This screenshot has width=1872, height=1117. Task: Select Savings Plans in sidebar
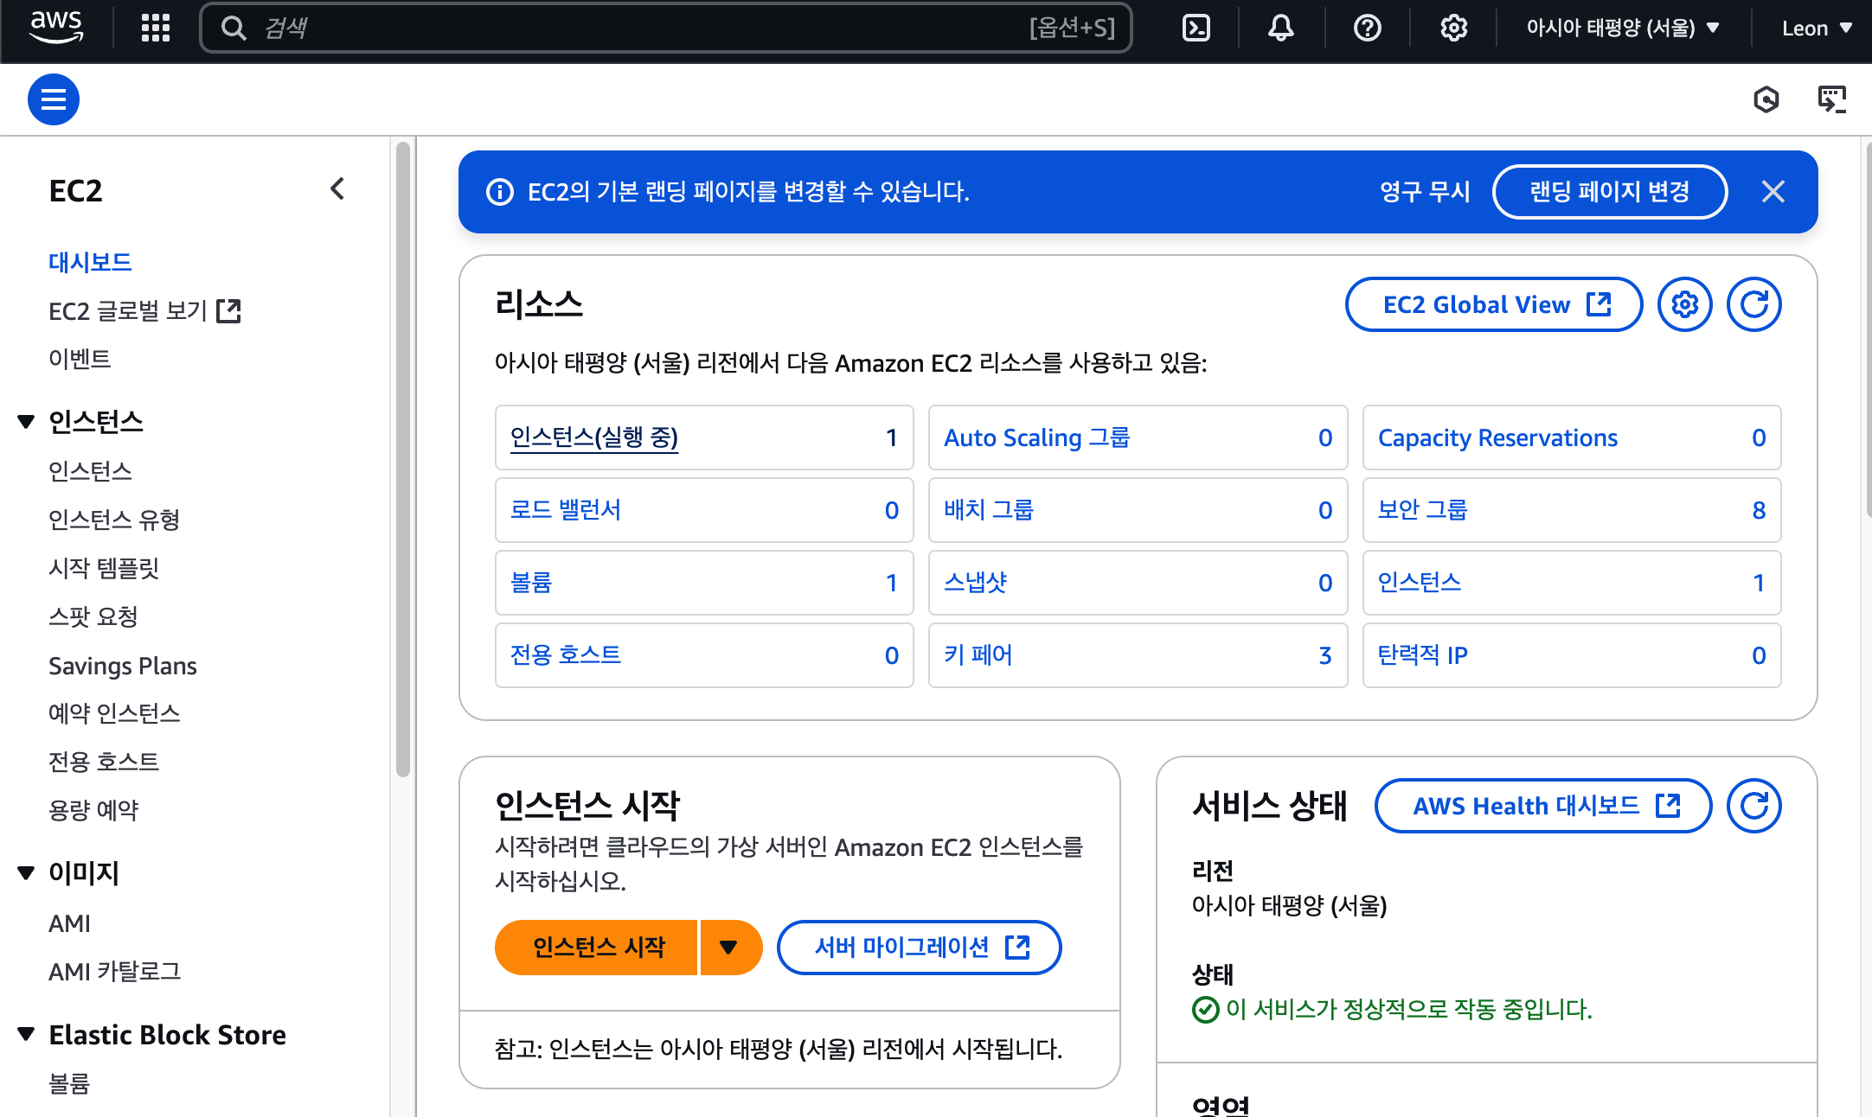(x=123, y=666)
